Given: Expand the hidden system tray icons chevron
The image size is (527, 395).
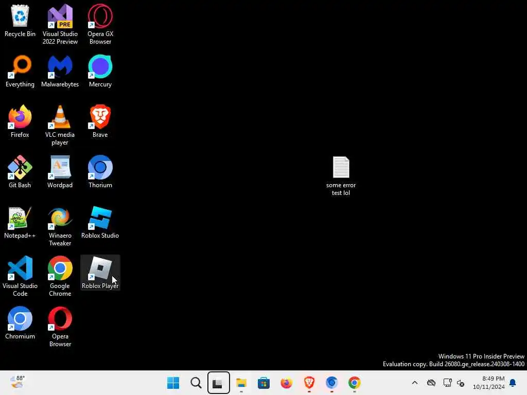Looking at the screenshot, I should click(415, 383).
